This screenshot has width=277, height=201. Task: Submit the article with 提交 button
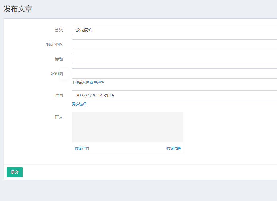[x=15, y=172]
